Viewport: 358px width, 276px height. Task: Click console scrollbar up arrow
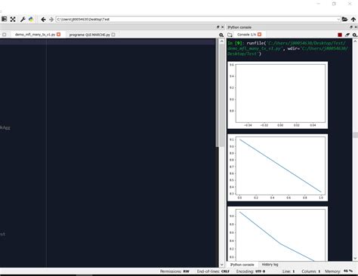[x=355, y=41]
